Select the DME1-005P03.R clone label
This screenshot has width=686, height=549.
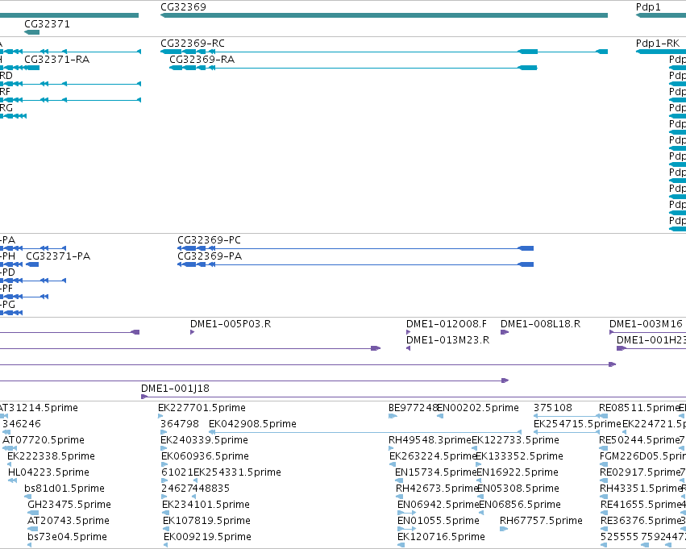(x=231, y=324)
